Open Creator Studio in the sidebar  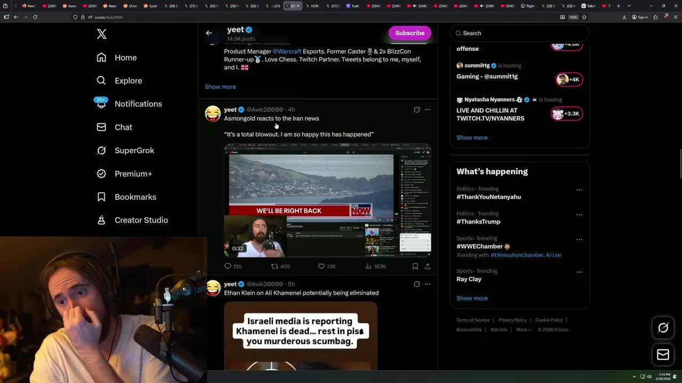(132, 220)
